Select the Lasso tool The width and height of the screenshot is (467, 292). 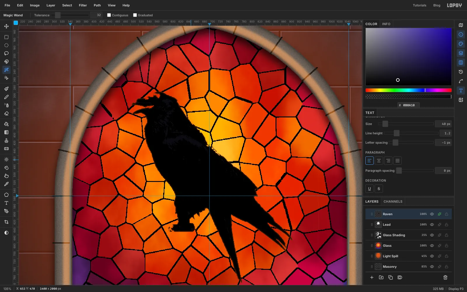pos(6,53)
